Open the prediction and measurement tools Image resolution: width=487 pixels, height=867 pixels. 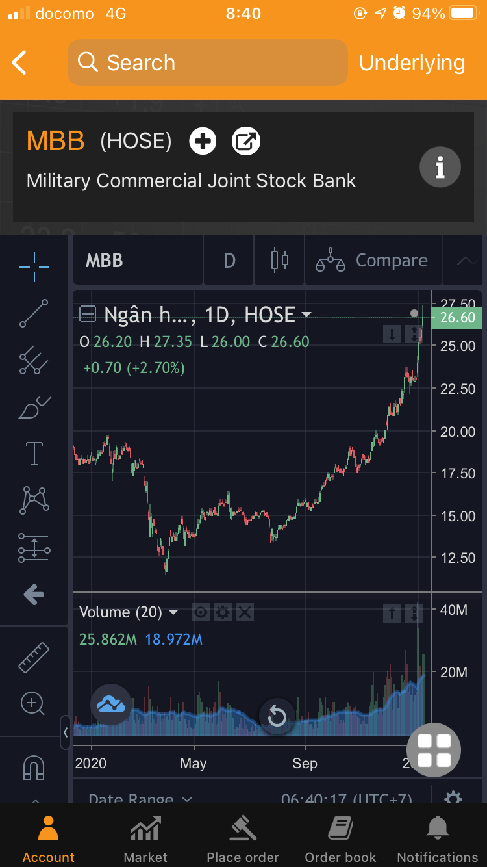(x=34, y=547)
